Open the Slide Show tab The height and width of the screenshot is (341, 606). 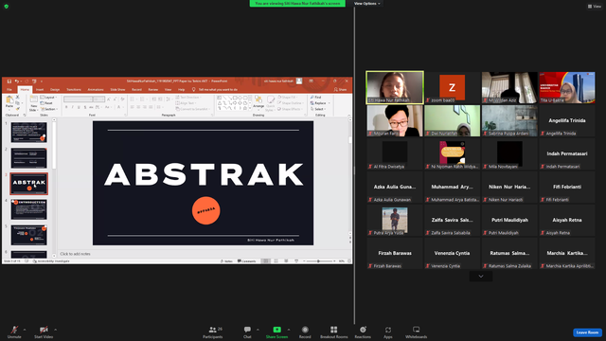pyautogui.click(x=117, y=90)
